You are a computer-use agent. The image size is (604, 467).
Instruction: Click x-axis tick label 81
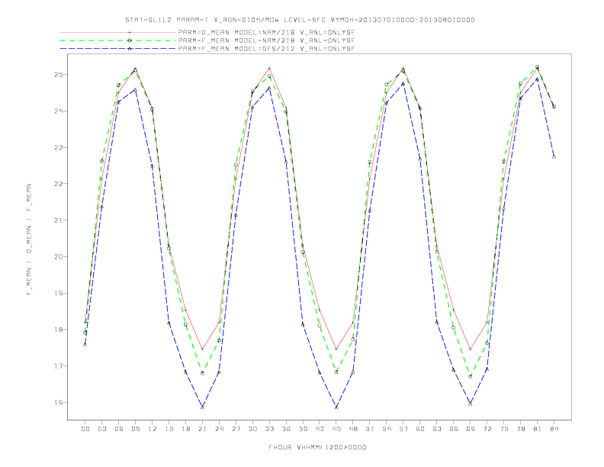point(538,429)
